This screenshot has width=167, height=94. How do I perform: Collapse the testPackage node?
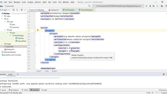pos(10,36)
